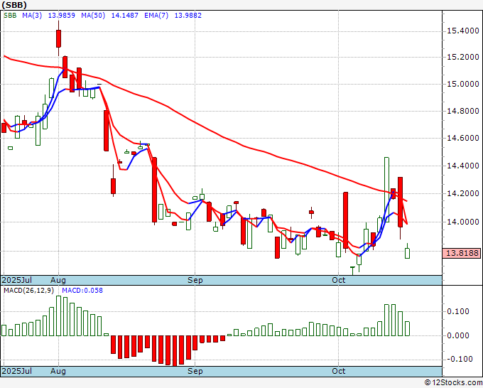Click Aug on MACD date axis

click(x=58, y=371)
